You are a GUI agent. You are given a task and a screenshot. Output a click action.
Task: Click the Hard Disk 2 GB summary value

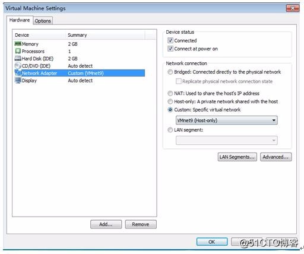coord(72,59)
